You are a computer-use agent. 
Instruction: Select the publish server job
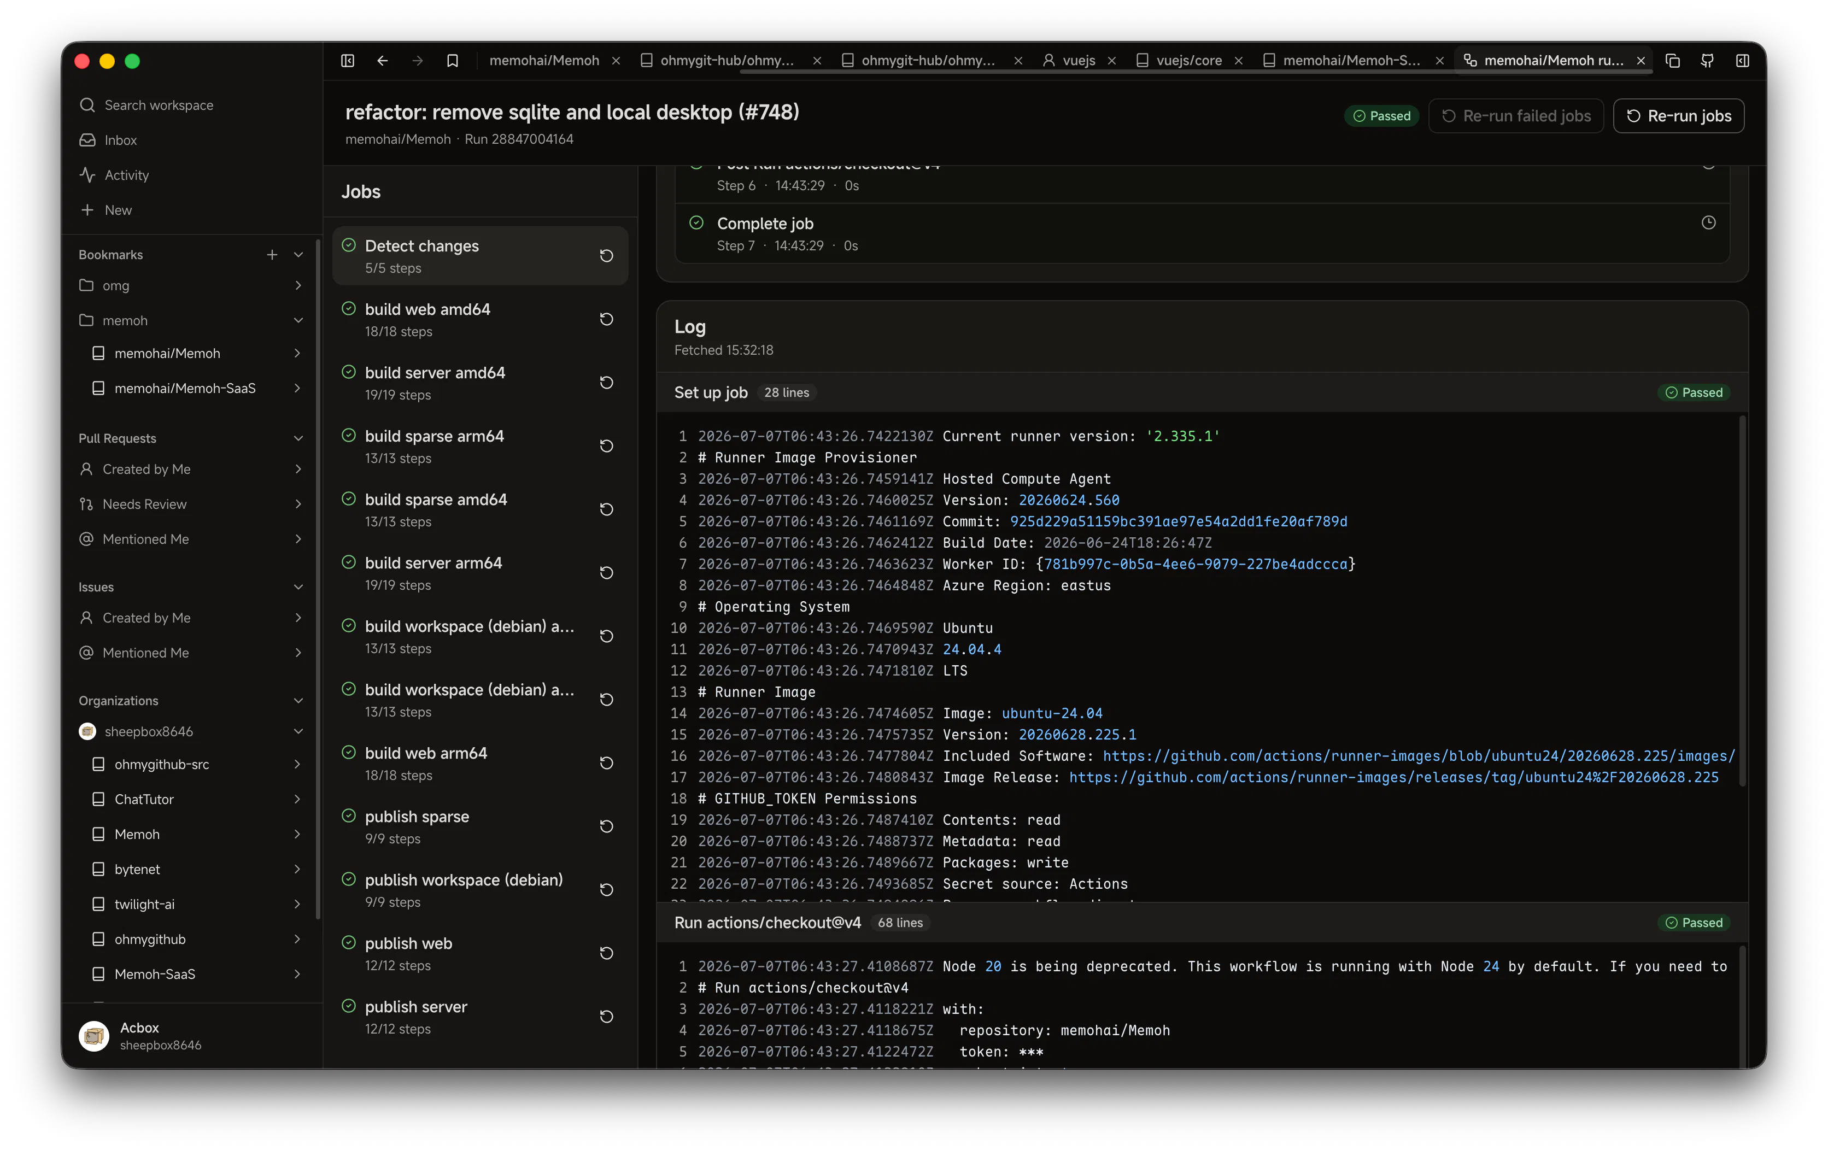click(480, 1017)
